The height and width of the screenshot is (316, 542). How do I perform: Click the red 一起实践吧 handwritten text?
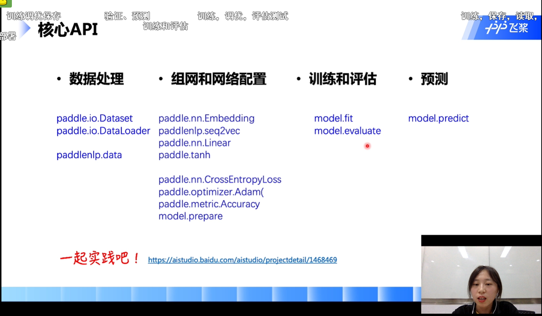pos(99,258)
